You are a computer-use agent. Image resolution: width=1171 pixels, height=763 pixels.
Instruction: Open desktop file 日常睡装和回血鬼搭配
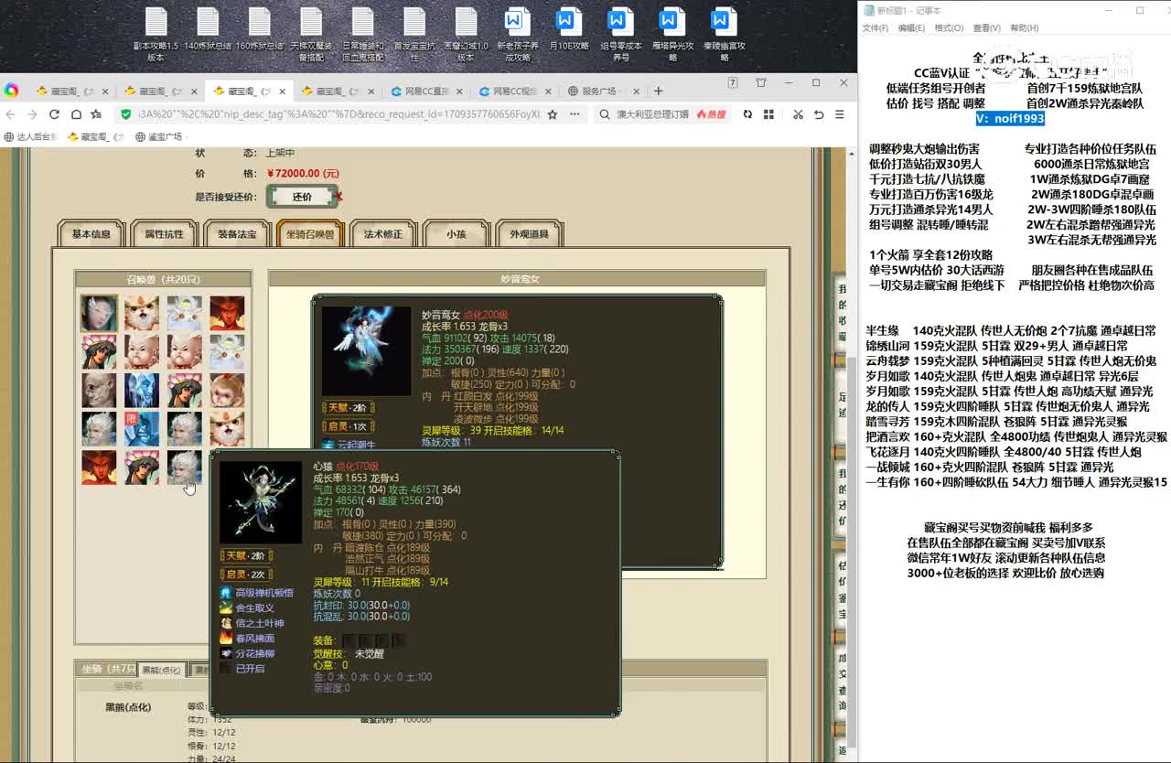pos(363,35)
